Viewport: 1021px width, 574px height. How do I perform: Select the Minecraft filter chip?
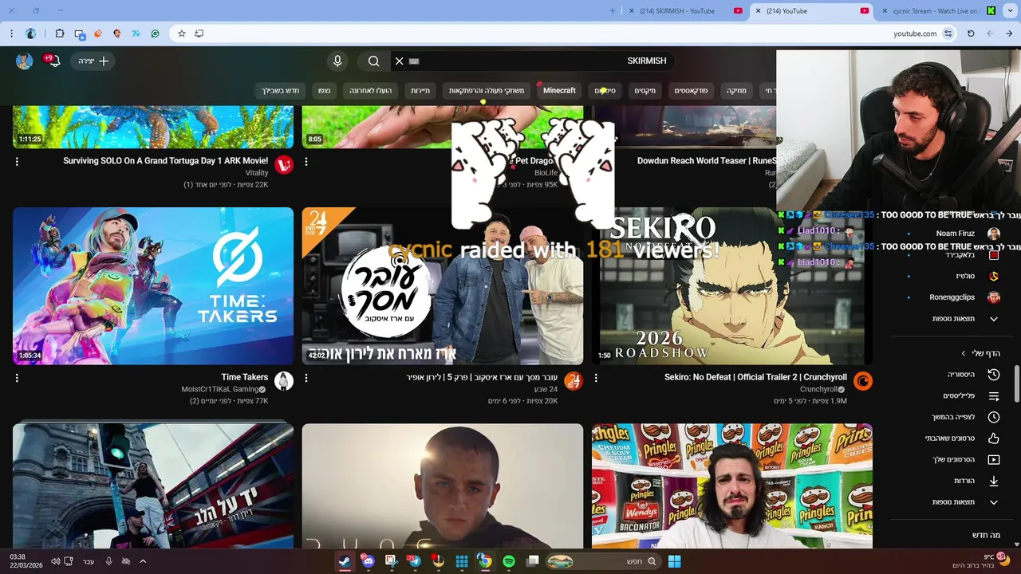(559, 91)
